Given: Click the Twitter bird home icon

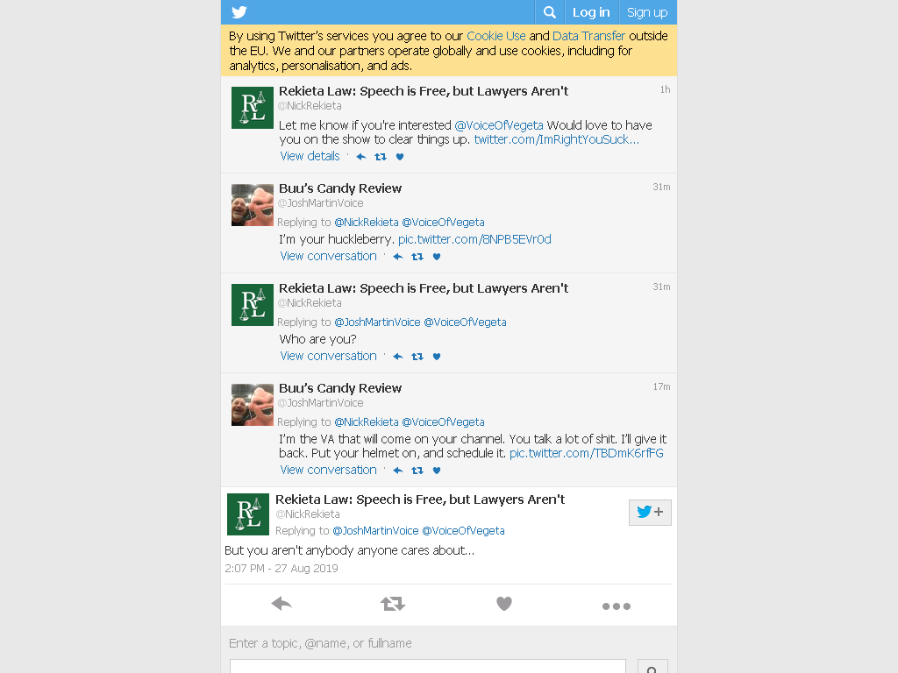Looking at the screenshot, I should coord(239,12).
